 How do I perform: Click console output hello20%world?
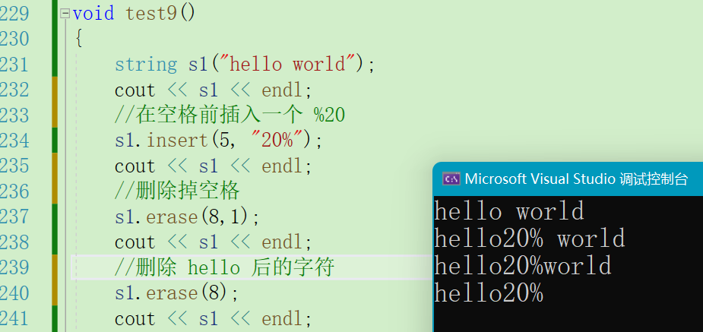click(523, 265)
